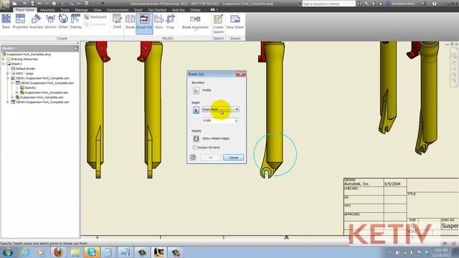Open the Inventor application menu button
The image size is (459, 258).
coord(5,4)
